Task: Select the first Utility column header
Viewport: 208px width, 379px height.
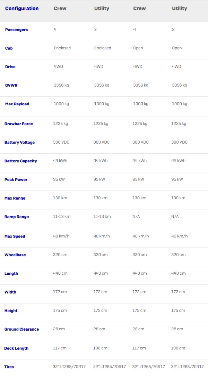Action: point(102,8)
